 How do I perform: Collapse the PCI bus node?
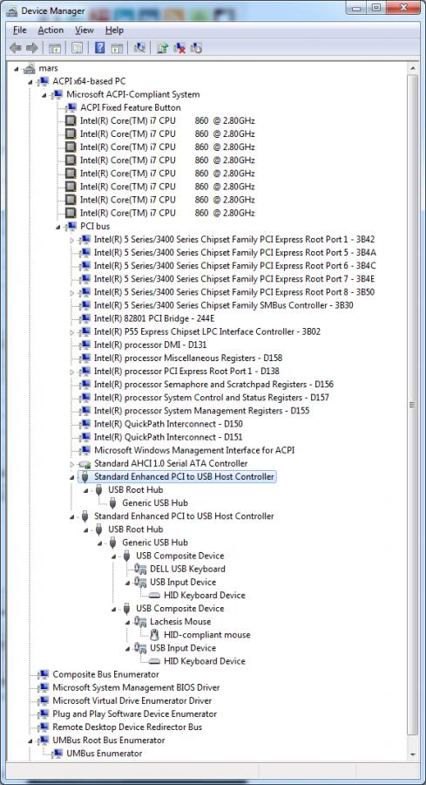[58, 227]
